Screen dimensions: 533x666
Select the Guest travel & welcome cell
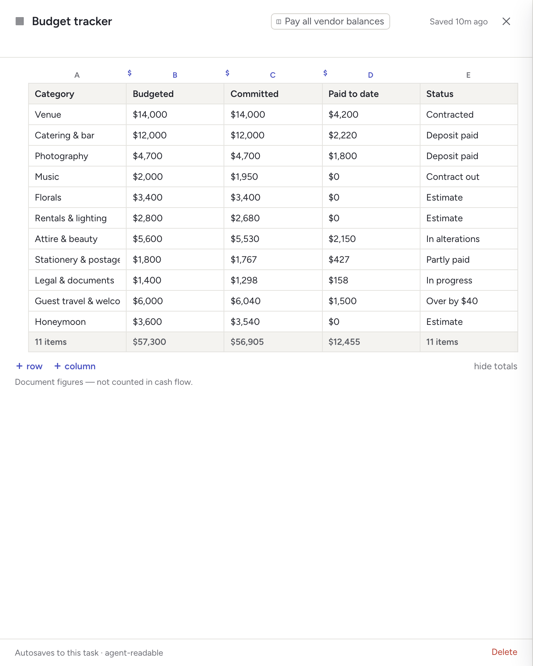pos(77,301)
